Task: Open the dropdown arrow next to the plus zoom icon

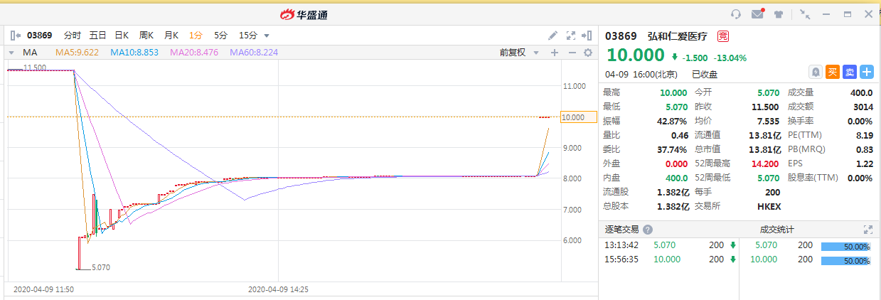Action: click(536, 53)
